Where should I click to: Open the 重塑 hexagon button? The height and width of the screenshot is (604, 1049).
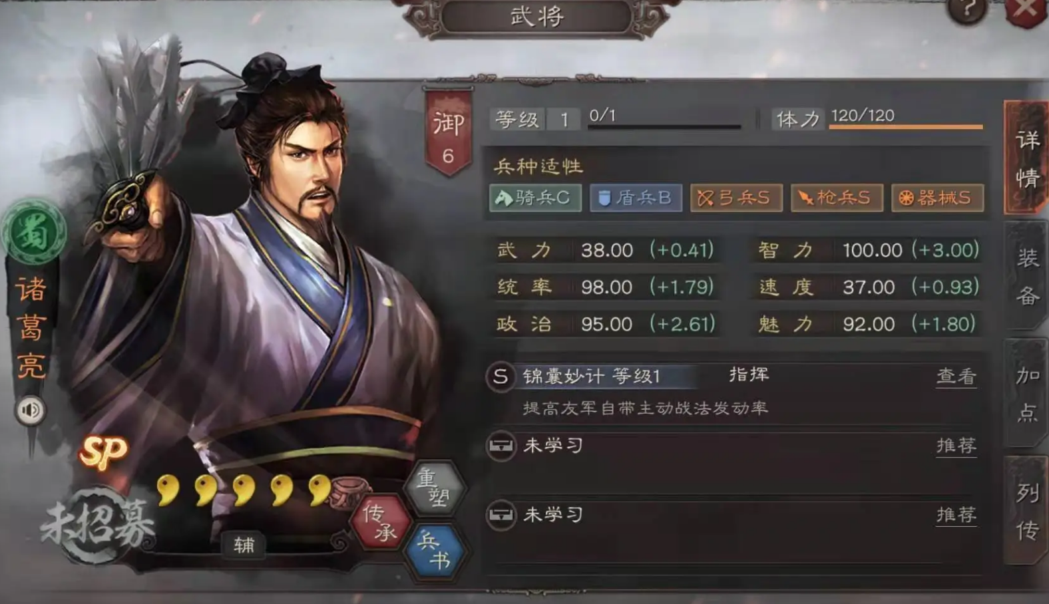coord(434,488)
